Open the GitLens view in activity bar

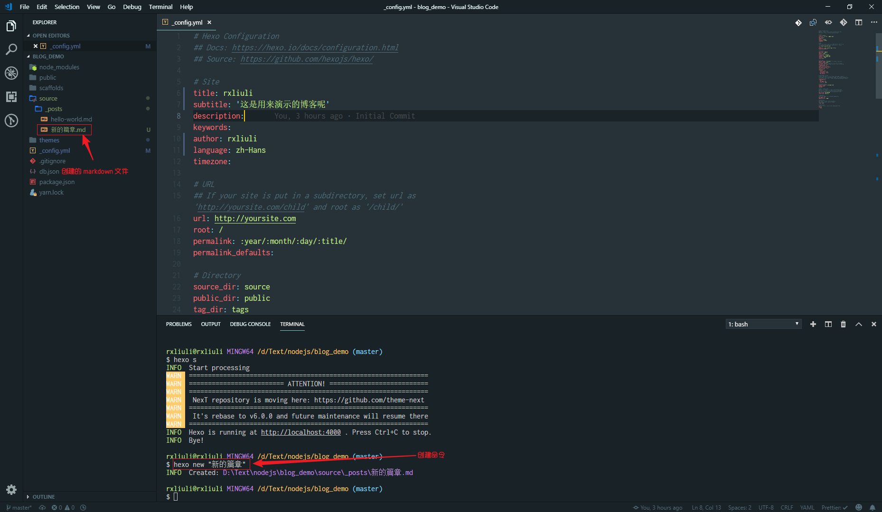click(11, 121)
